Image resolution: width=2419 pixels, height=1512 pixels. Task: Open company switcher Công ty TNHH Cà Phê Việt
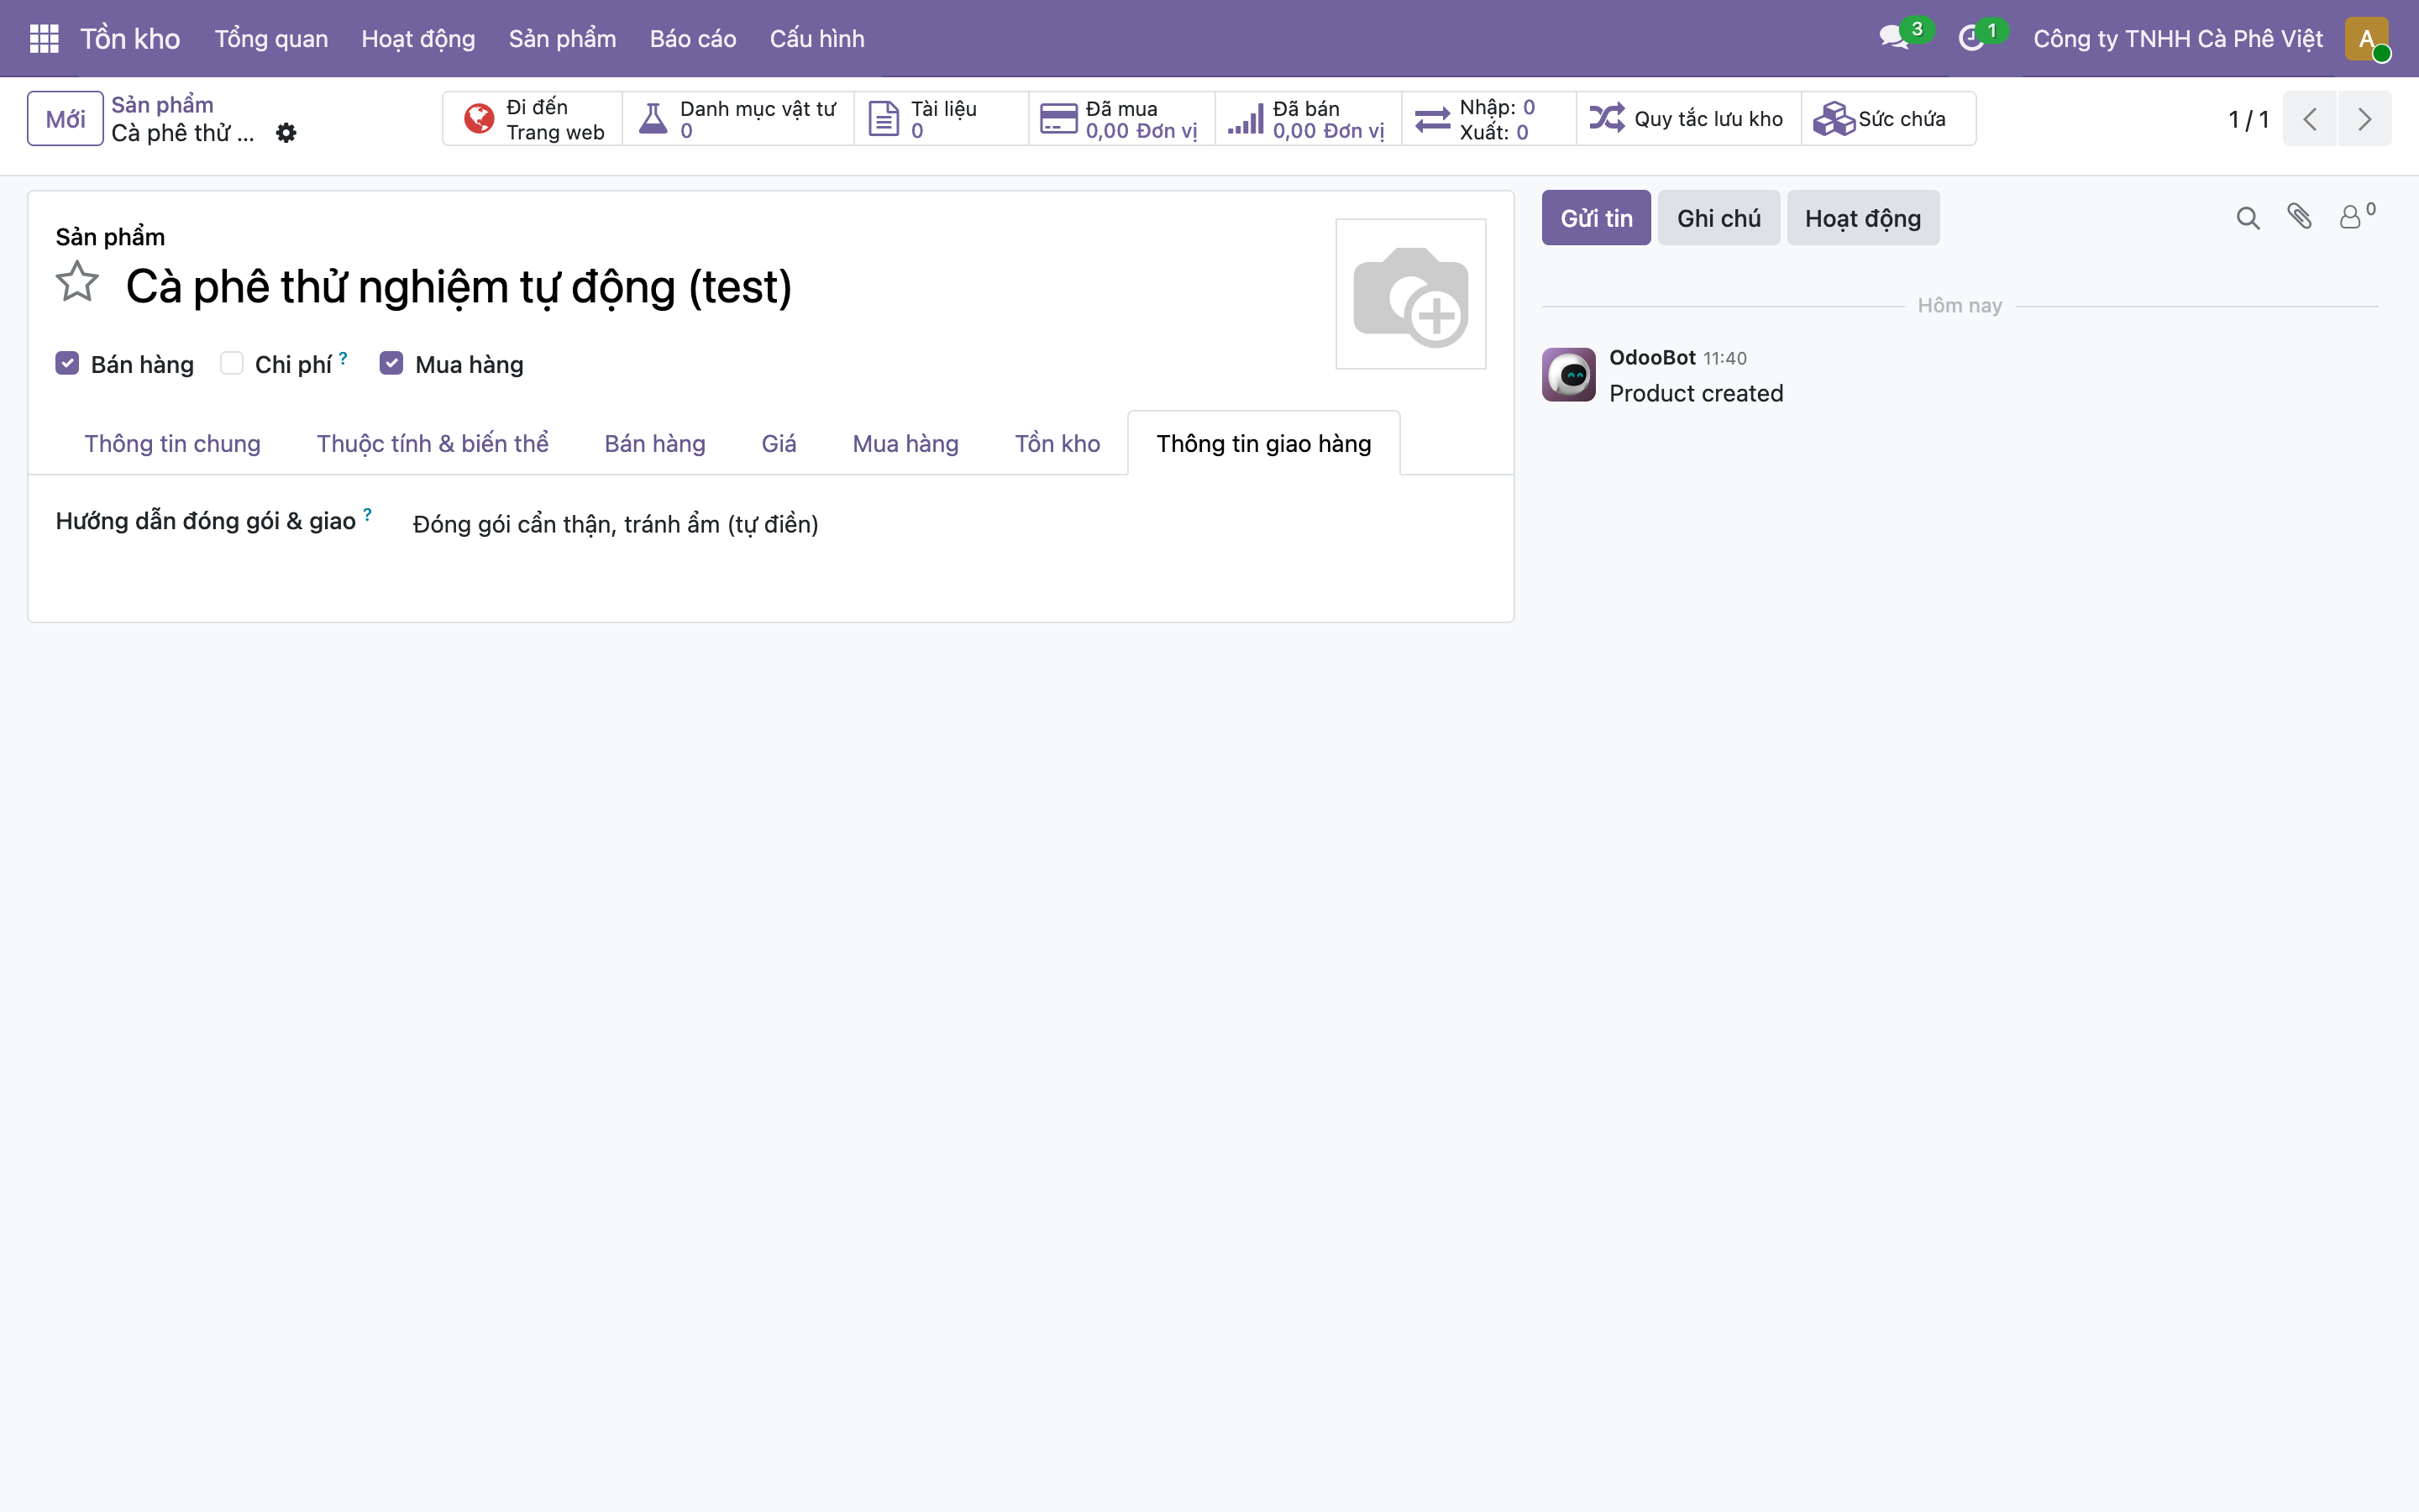tap(2177, 38)
